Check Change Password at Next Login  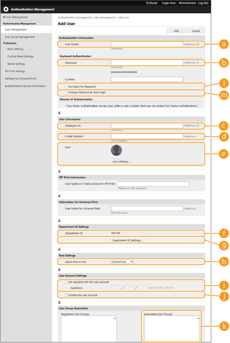click(67, 93)
